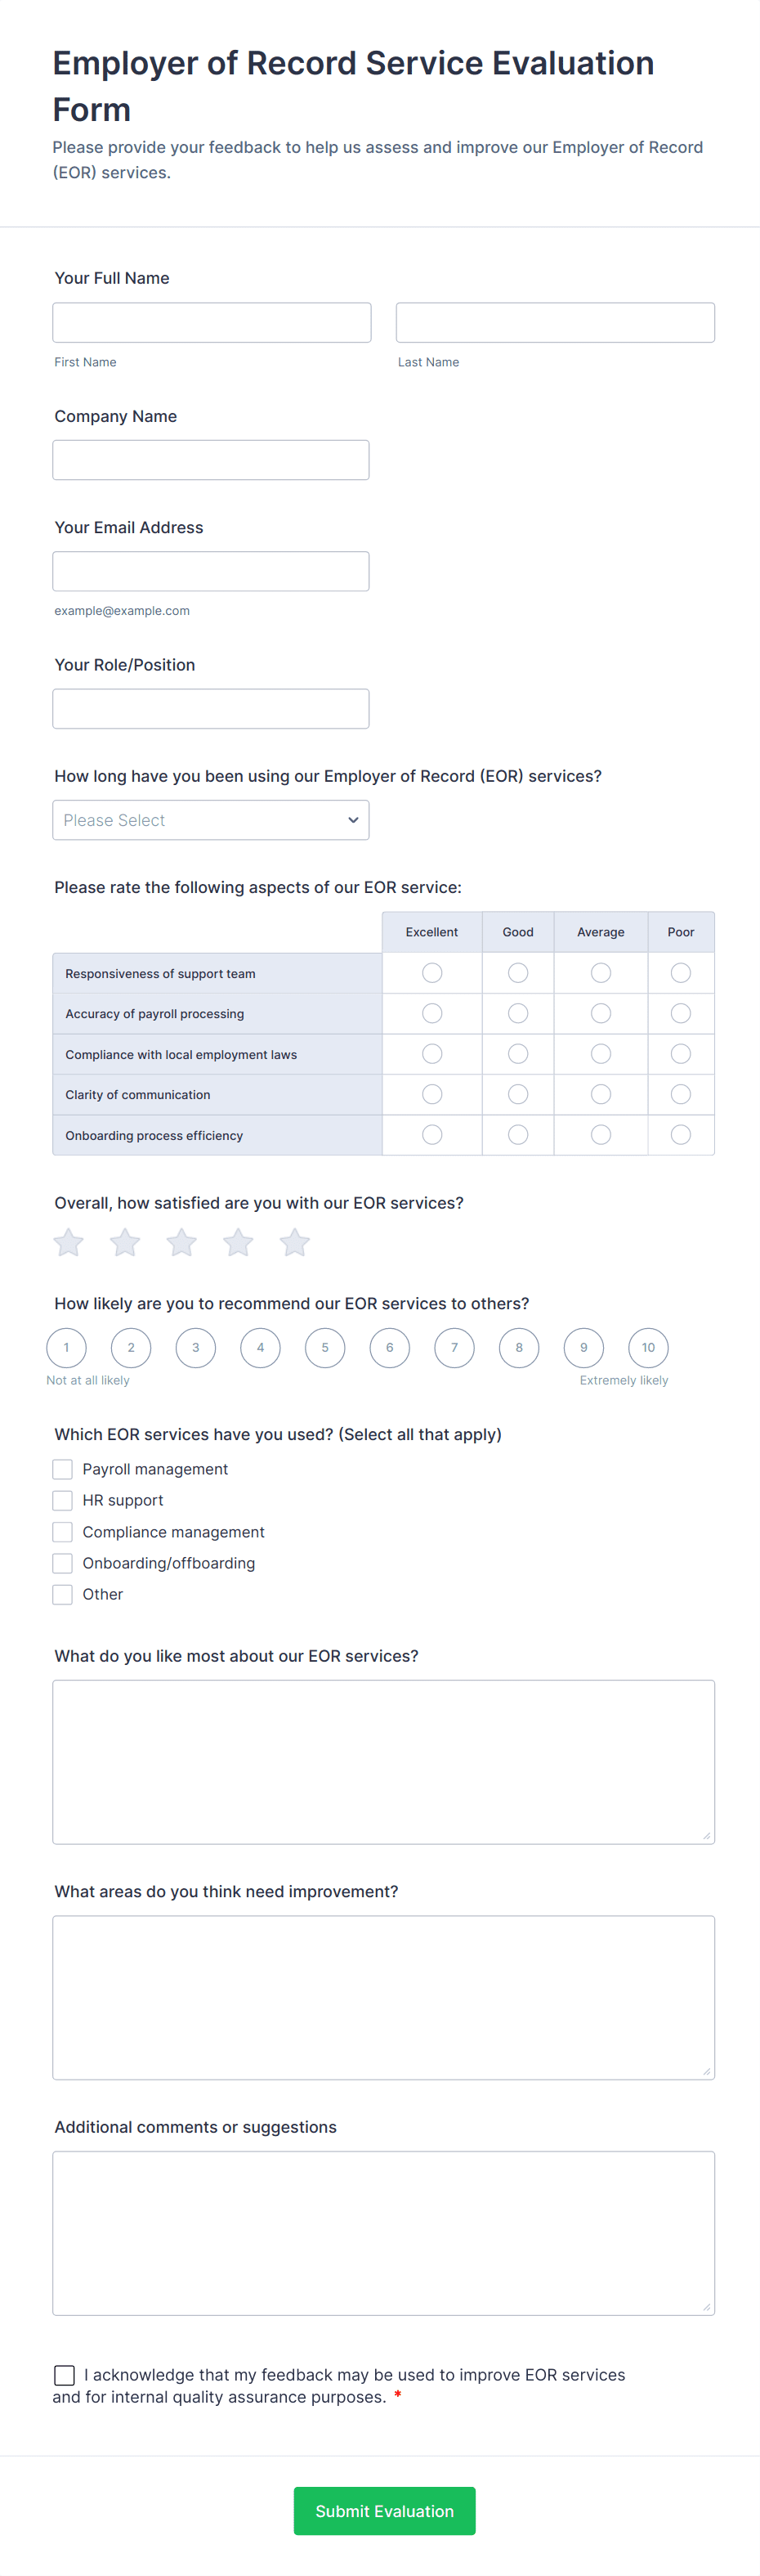Viewport: 760px width, 2576px height.
Task: Choose the fourth satisfaction star
Action: point(238,1242)
